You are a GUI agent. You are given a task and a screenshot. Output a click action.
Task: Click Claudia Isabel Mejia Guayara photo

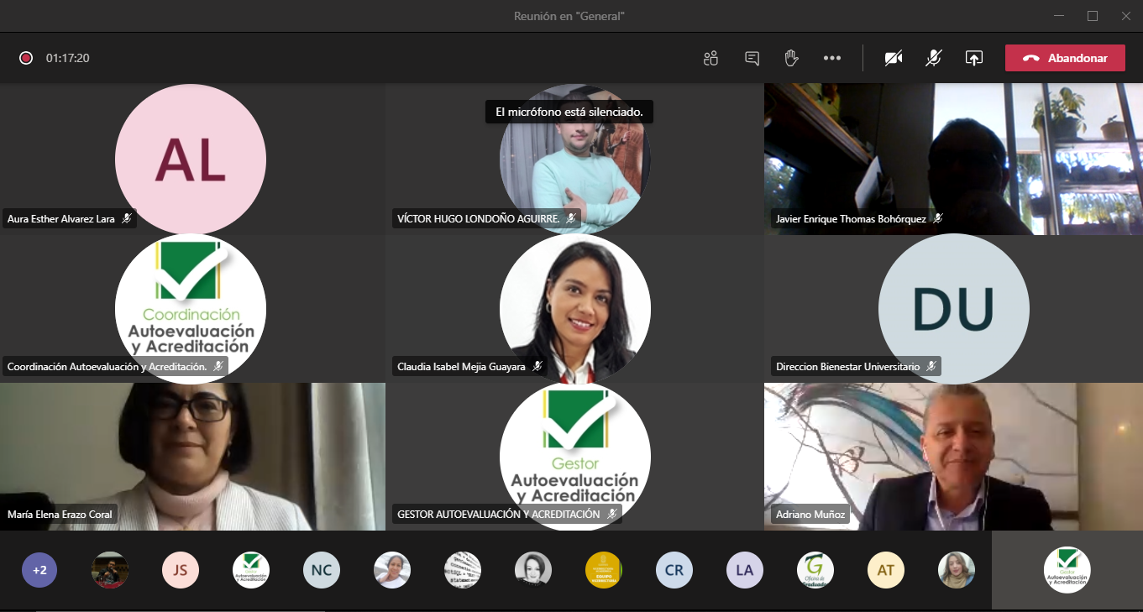click(575, 308)
